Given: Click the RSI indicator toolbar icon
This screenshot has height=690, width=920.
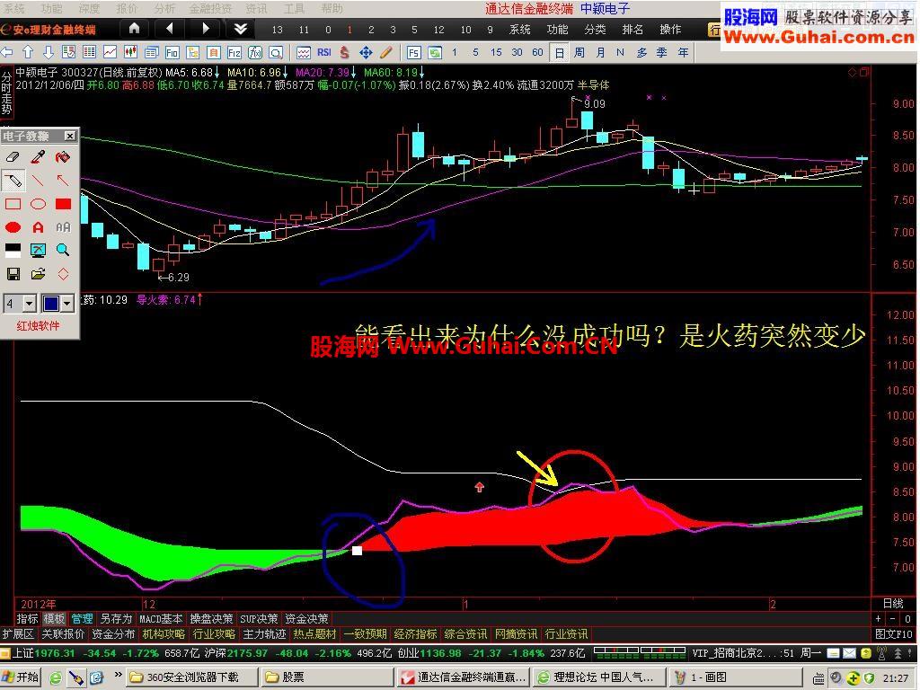Looking at the screenshot, I should point(324,52).
